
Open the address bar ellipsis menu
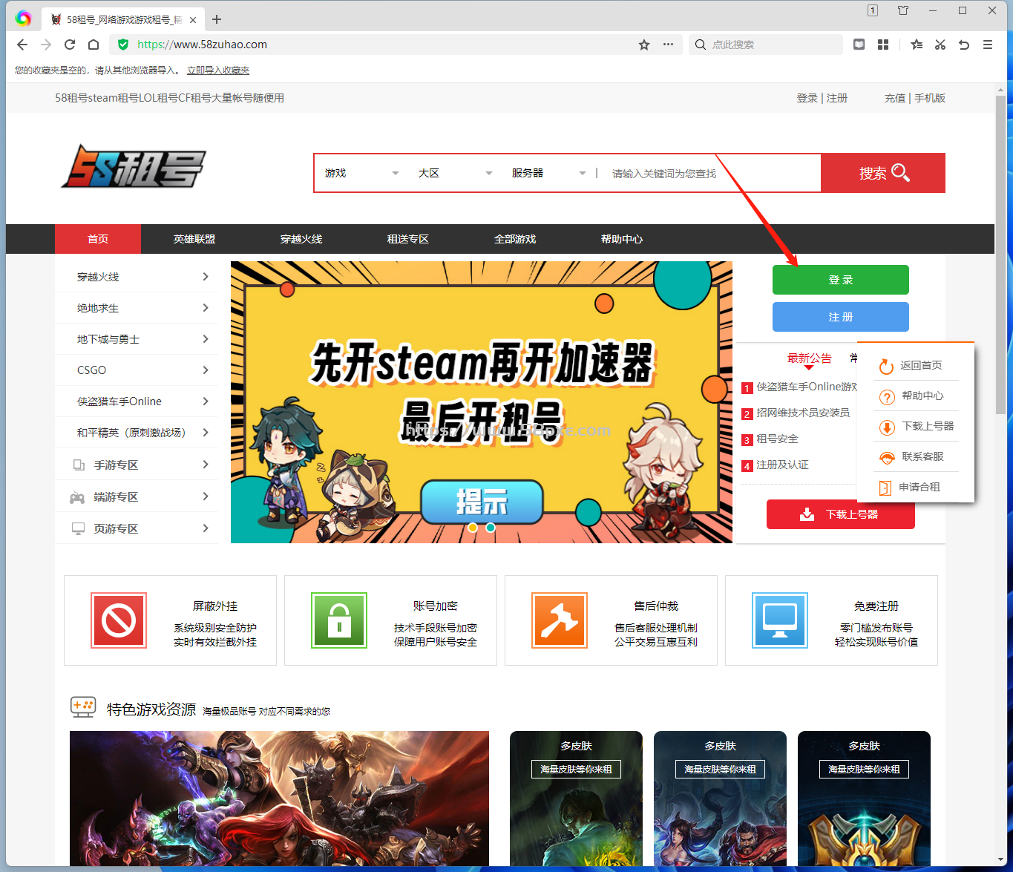[x=668, y=45]
